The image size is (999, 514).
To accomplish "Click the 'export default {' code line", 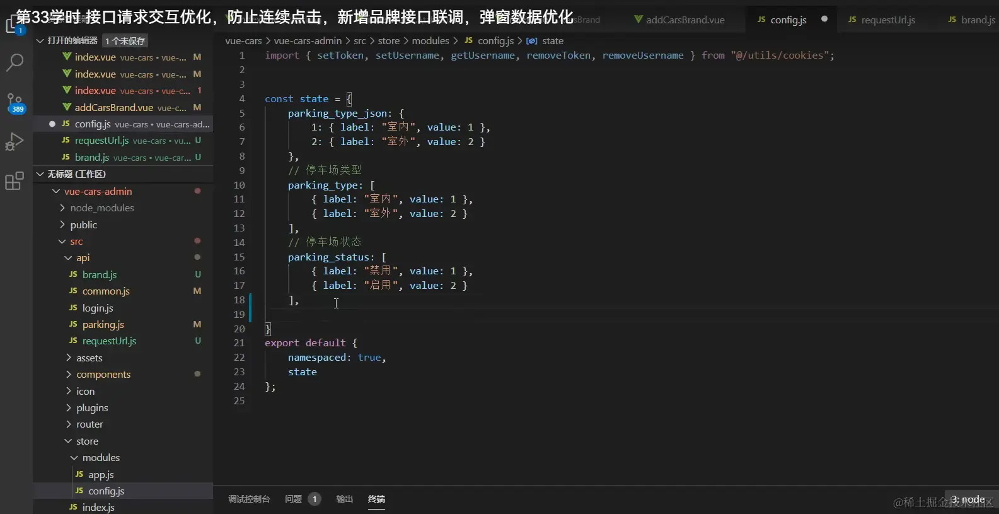I will [311, 342].
